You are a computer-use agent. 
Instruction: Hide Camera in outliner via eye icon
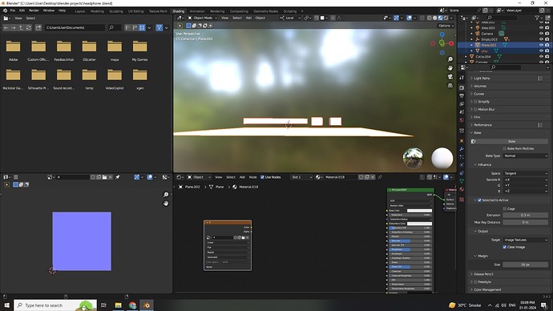541,34
